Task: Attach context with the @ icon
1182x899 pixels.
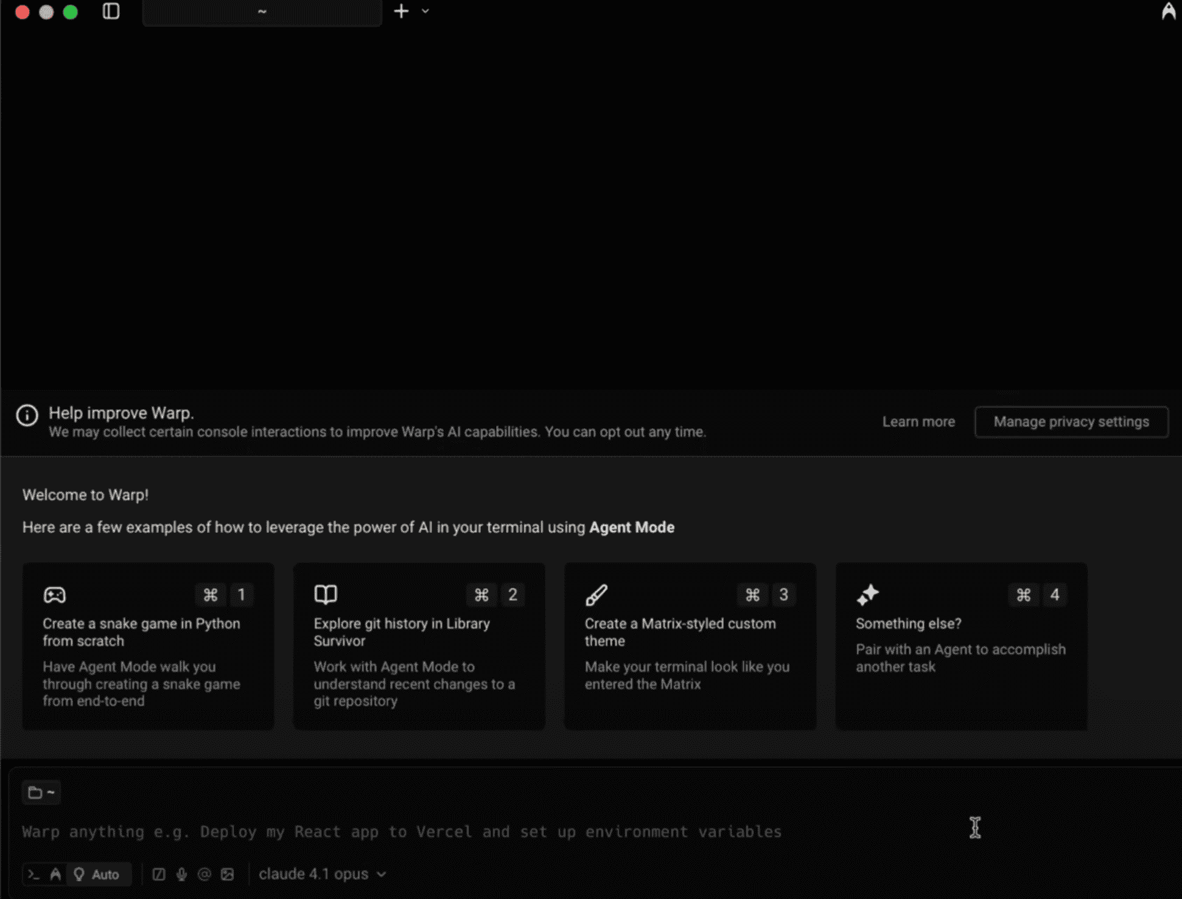Action: (x=205, y=874)
